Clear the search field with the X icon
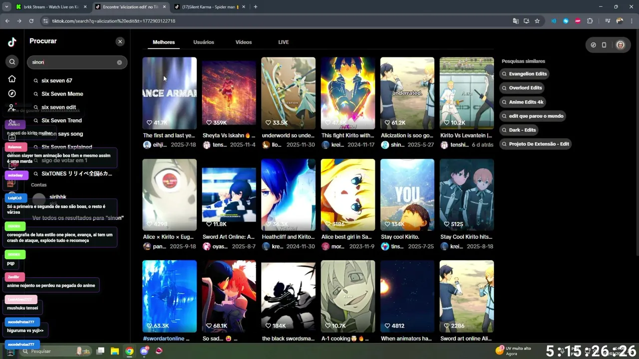639x359 pixels. 119,62
